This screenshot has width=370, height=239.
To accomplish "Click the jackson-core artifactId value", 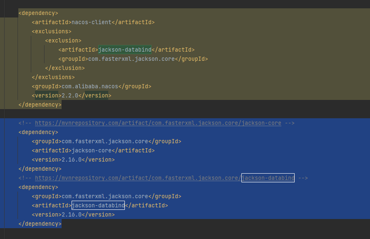I will 91,151.
